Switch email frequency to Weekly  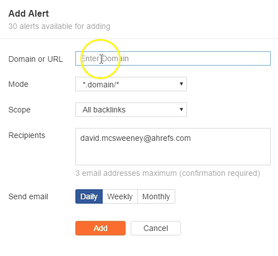[120, 196]
